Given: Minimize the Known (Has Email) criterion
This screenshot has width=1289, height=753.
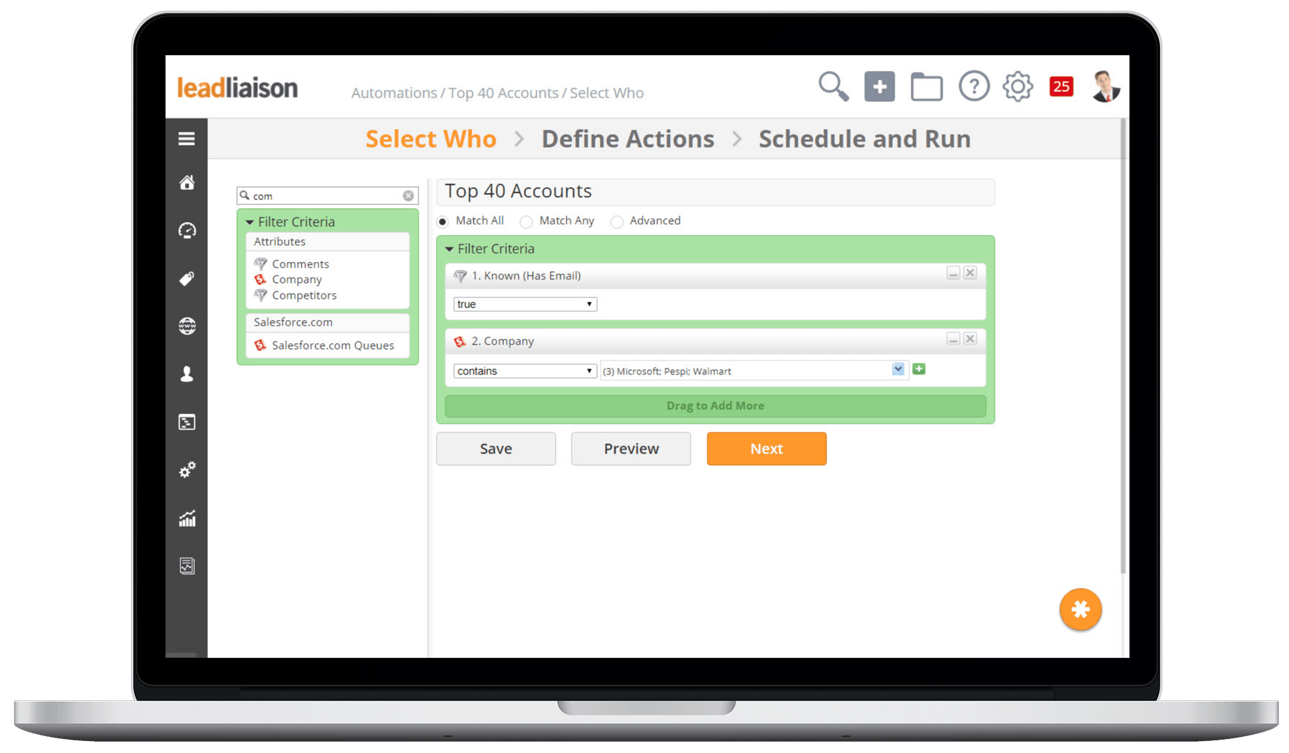Looking at the screenshot, I should click(x=953, y=273).
